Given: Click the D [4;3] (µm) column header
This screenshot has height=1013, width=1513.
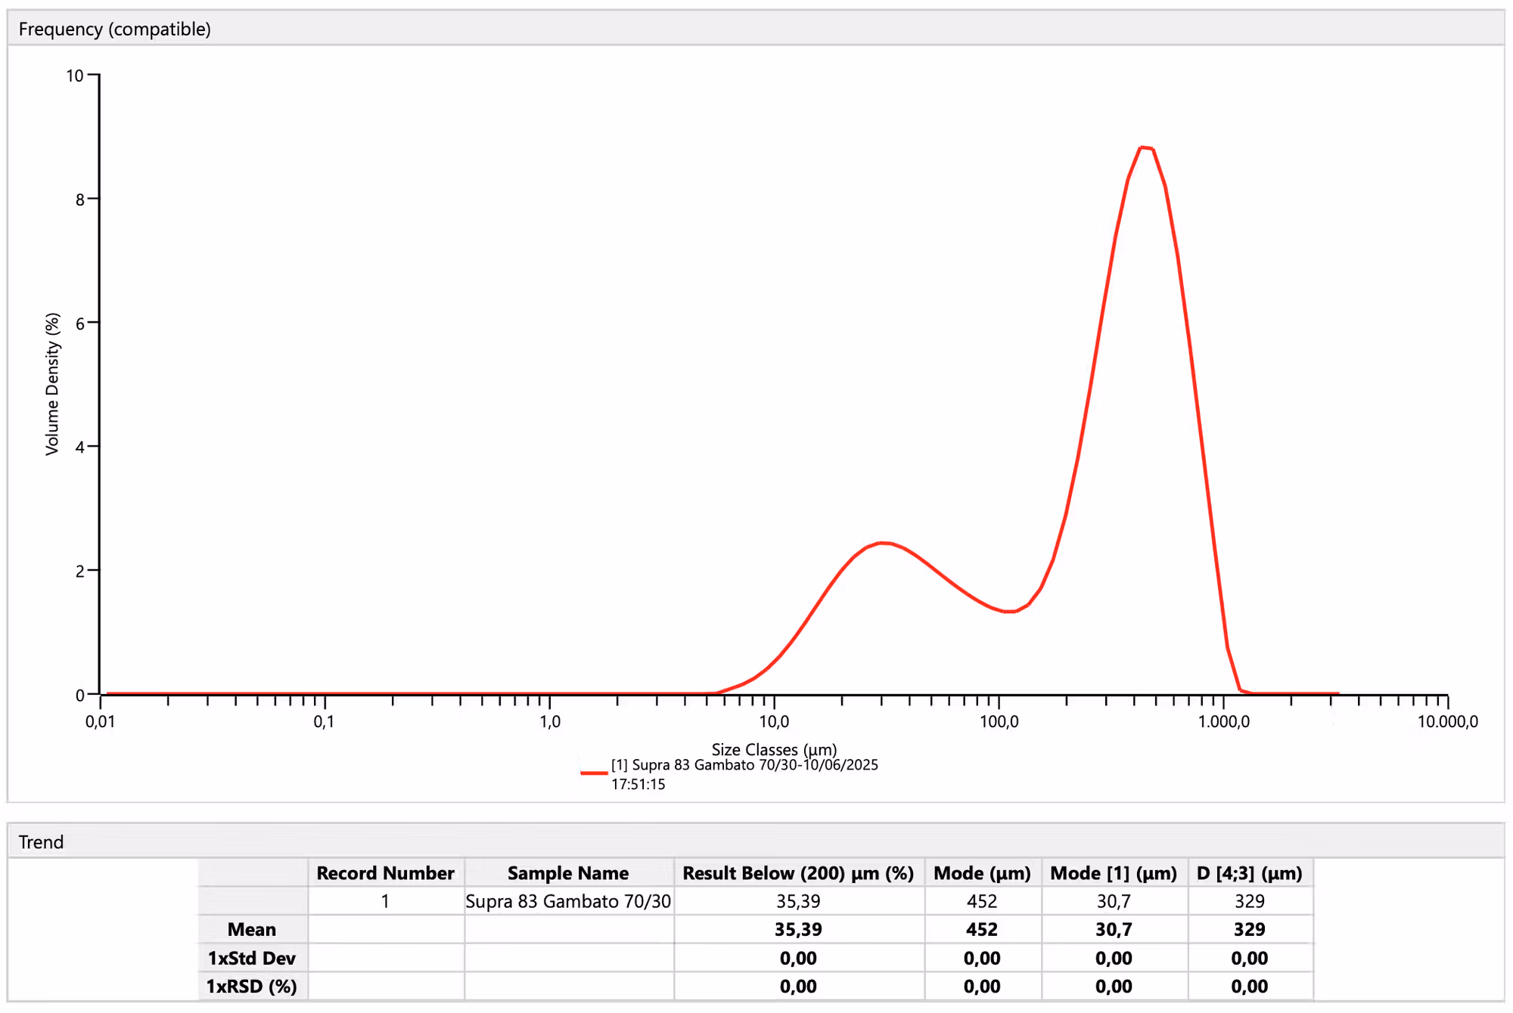Looking at the screenshot, I should [1250, 873].
